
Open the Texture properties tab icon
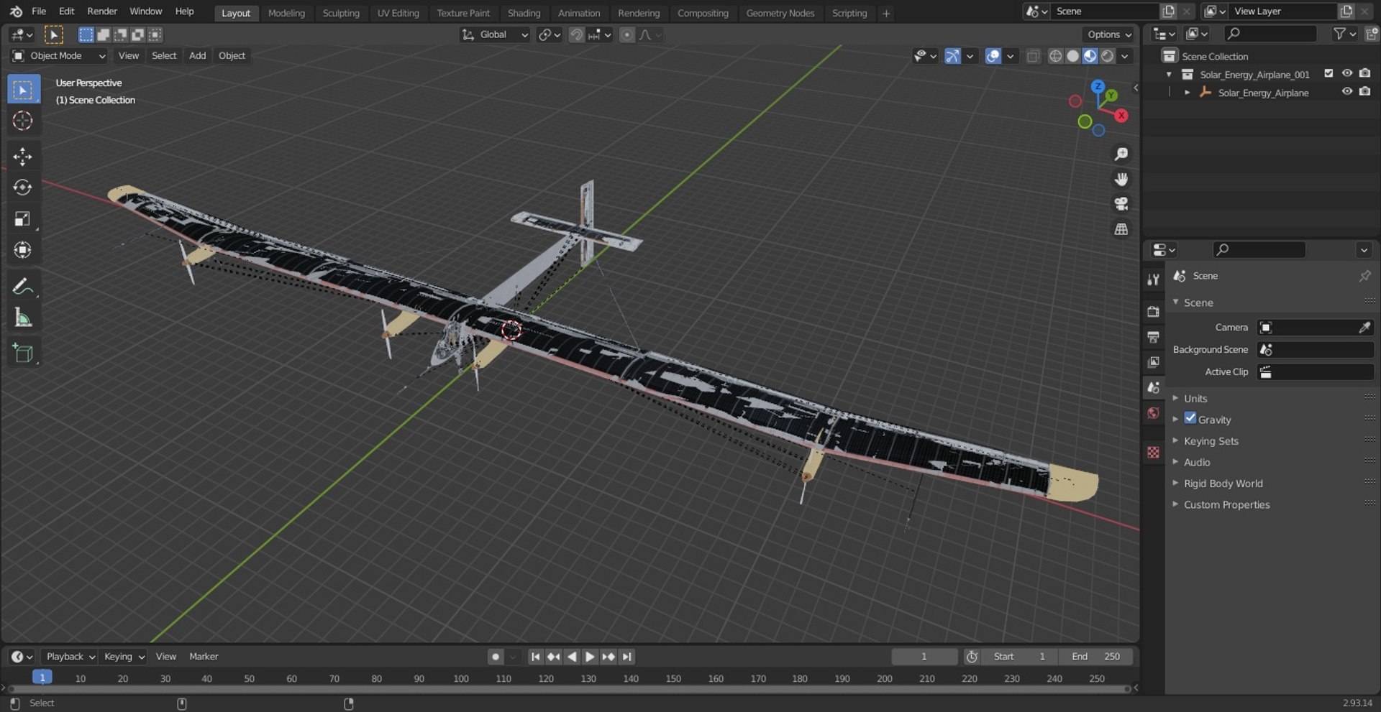point(1153,452)
